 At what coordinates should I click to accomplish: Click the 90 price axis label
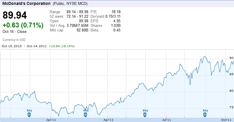pos(231,58)
